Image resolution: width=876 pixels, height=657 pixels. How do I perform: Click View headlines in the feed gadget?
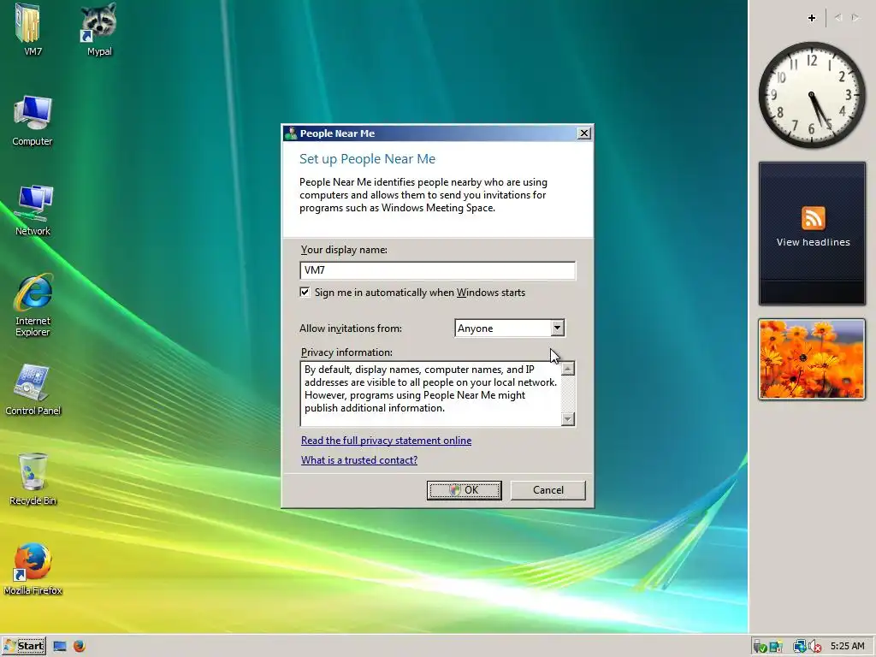coord(813,242)
